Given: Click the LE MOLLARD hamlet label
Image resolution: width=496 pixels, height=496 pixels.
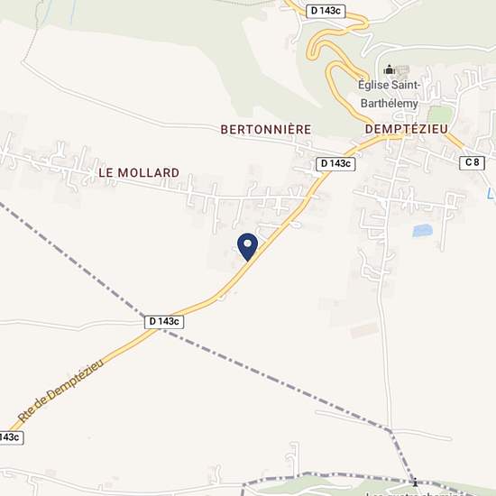Looking at the screenshot, I should [x=139, y=173].
